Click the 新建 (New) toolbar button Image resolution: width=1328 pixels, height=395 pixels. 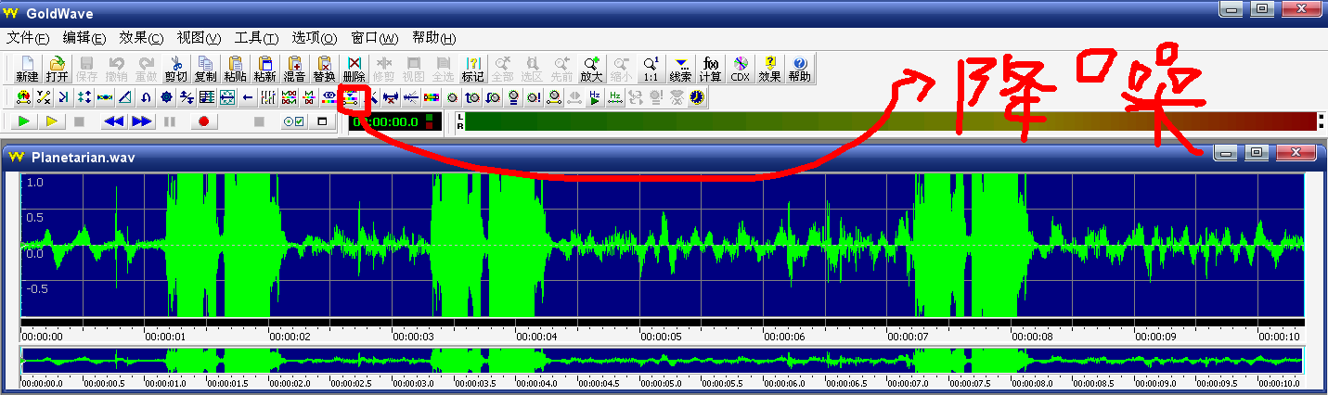[x=27, y=69]
